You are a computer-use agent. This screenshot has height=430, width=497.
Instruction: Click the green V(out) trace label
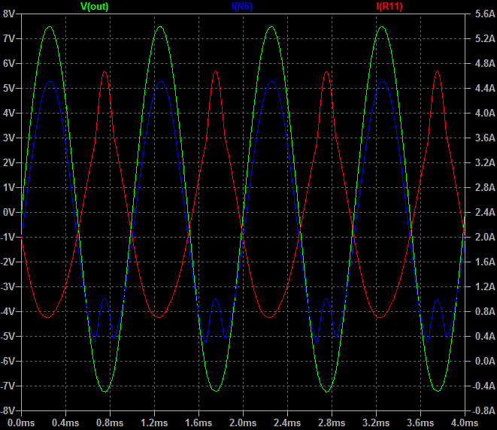[x=95, y=6]
